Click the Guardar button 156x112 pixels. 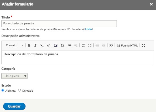[14, 106]
